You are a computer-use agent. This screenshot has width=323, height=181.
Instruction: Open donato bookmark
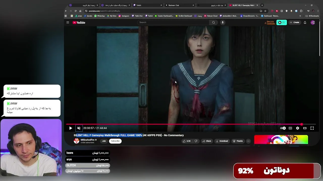pos(88,16)
